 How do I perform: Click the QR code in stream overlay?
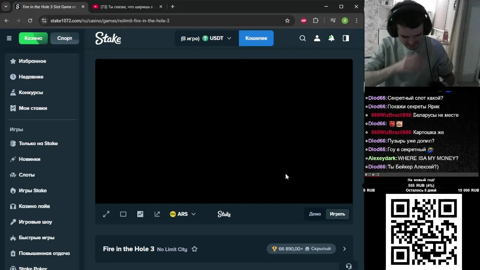[424, 232]
